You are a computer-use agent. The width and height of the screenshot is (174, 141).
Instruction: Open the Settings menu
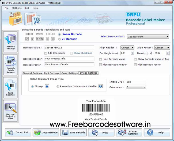point(17,8)
